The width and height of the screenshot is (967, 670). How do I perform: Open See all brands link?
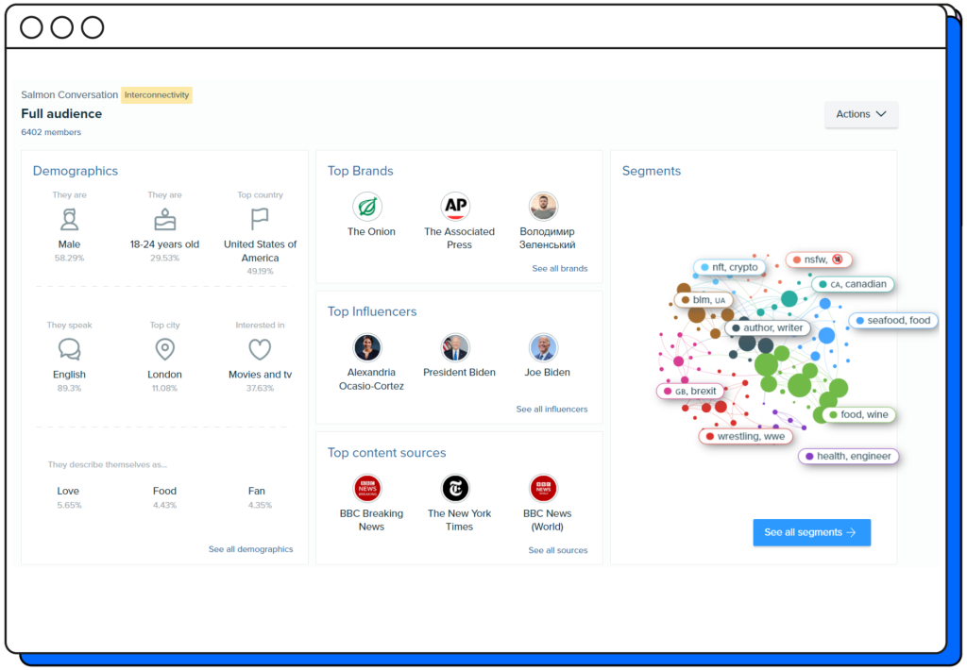coord(559,269)
